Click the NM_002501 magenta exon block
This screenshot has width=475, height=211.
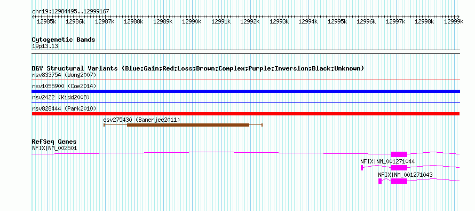click(399, 154)
